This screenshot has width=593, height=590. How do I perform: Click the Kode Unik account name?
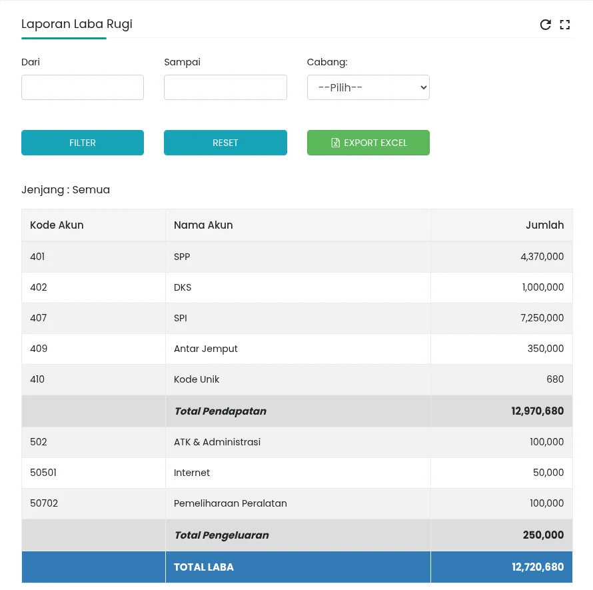pos(197,379)
